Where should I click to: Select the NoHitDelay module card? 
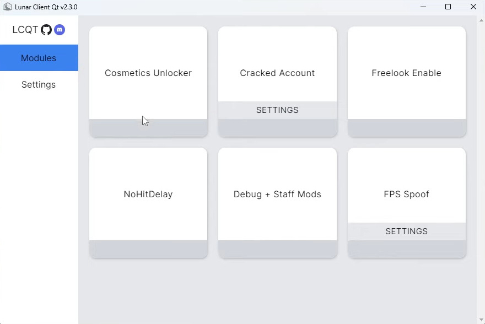(148, 194)
